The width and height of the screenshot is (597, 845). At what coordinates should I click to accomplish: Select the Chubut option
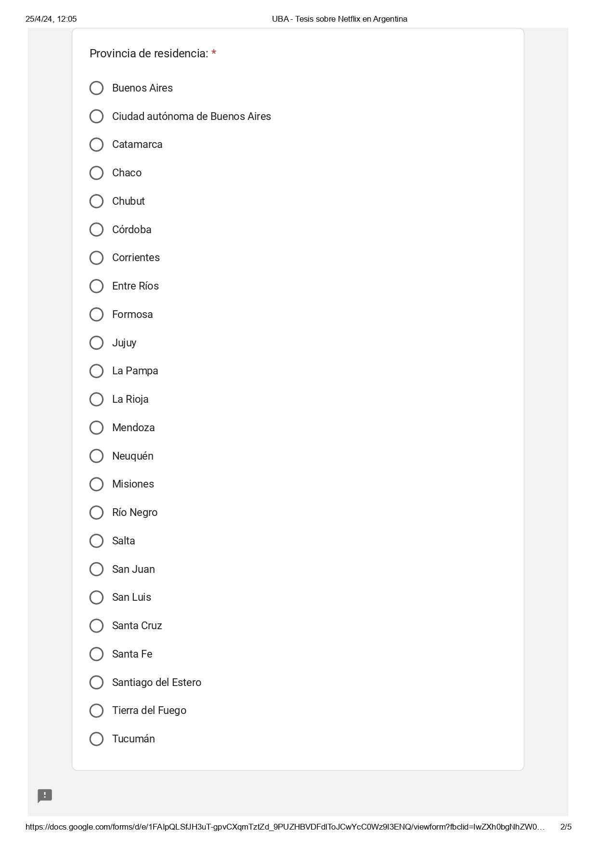coord(96,201)
